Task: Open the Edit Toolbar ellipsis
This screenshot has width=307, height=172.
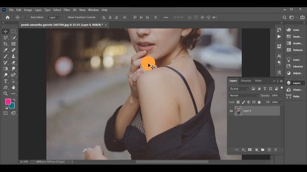Action: click(x=13, y=94)
